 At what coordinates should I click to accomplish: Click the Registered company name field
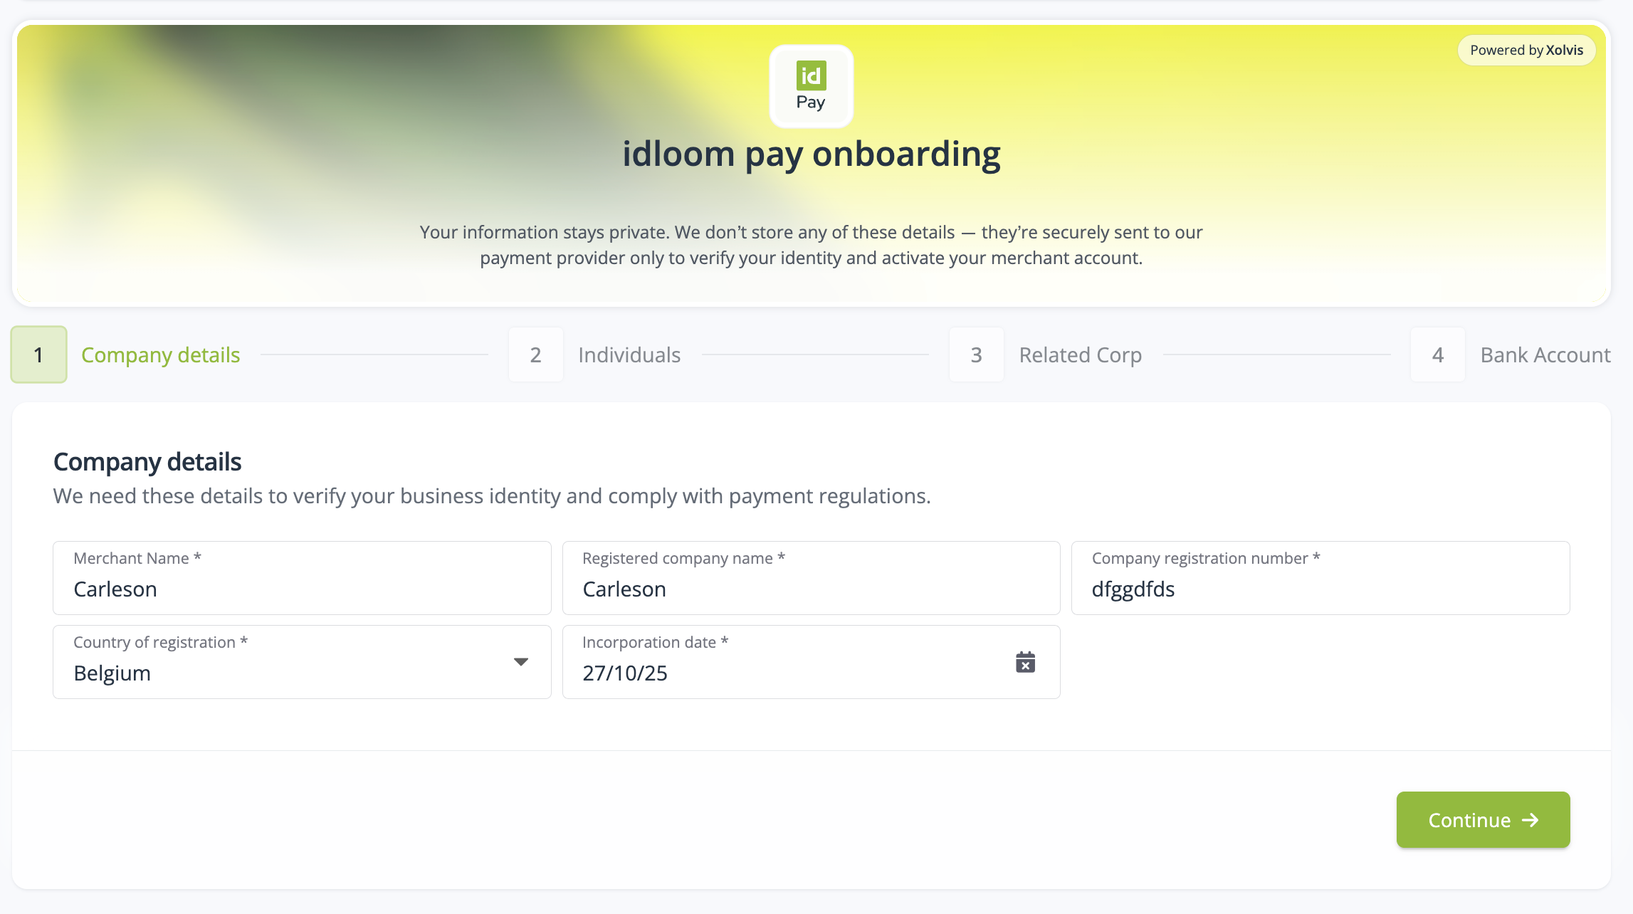811,588
